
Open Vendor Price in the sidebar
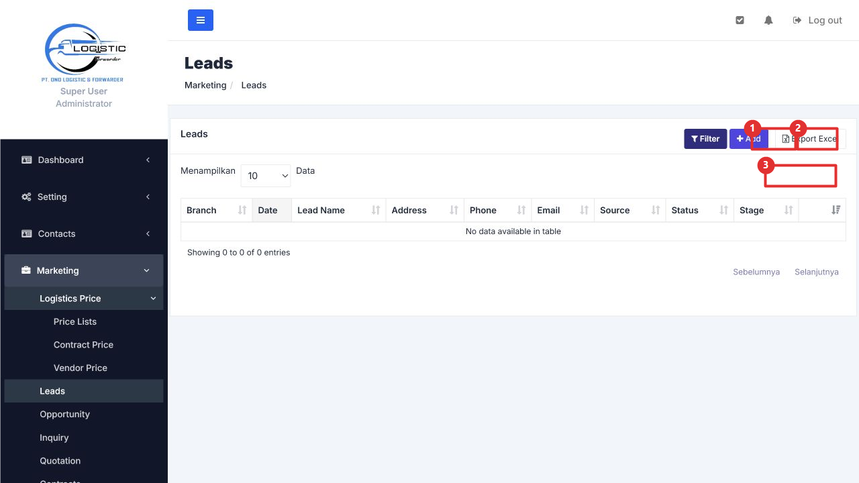(81, 368)
